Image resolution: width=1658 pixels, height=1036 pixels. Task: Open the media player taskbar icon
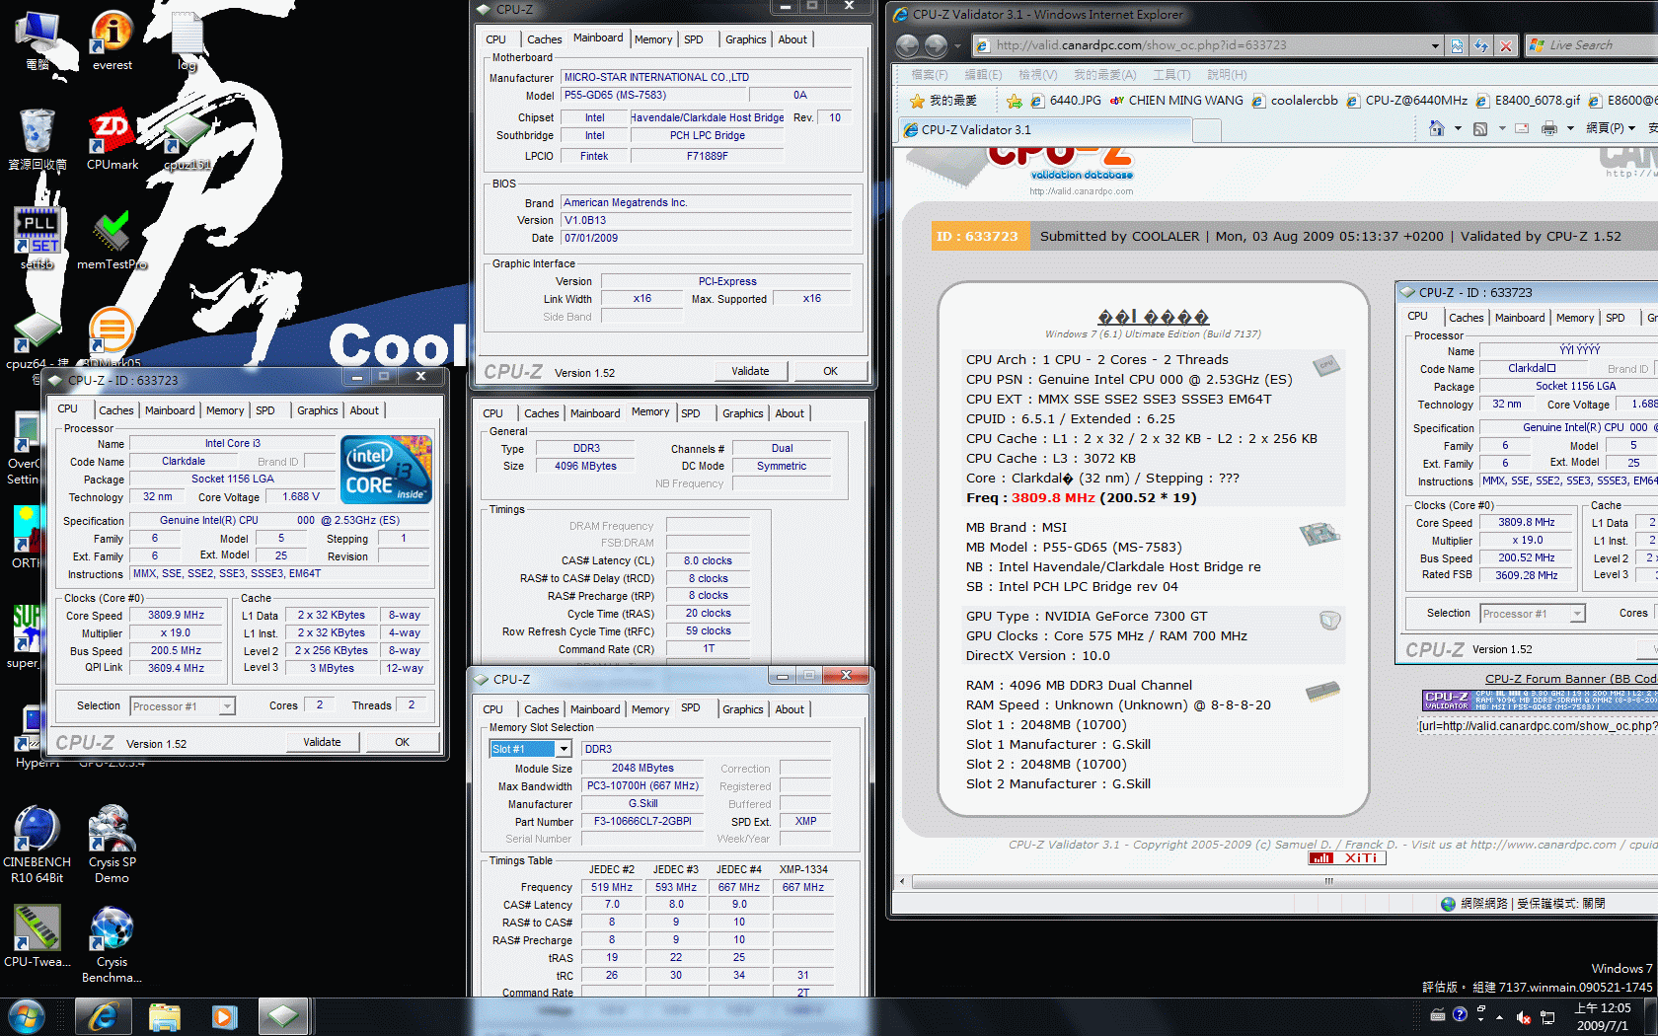(224, 1016)
